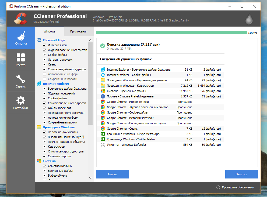Uncheck the Очистка Корзины checkbox
Screen dimensions: 267x197
pyautogui.click(x=44, y=166)
